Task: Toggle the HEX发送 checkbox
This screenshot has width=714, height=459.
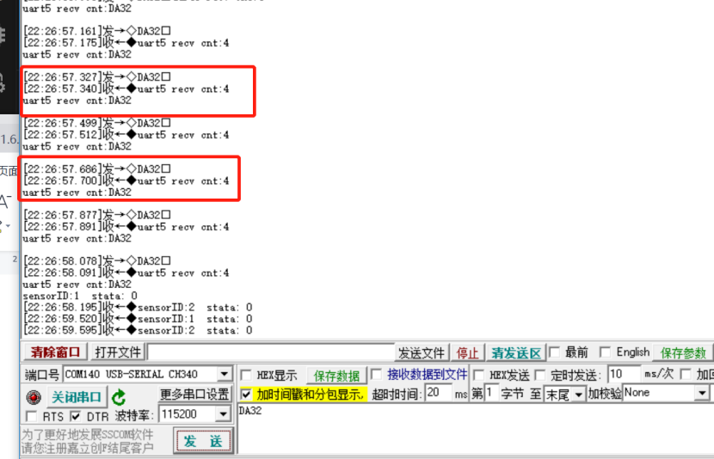Action: point(479,376)
